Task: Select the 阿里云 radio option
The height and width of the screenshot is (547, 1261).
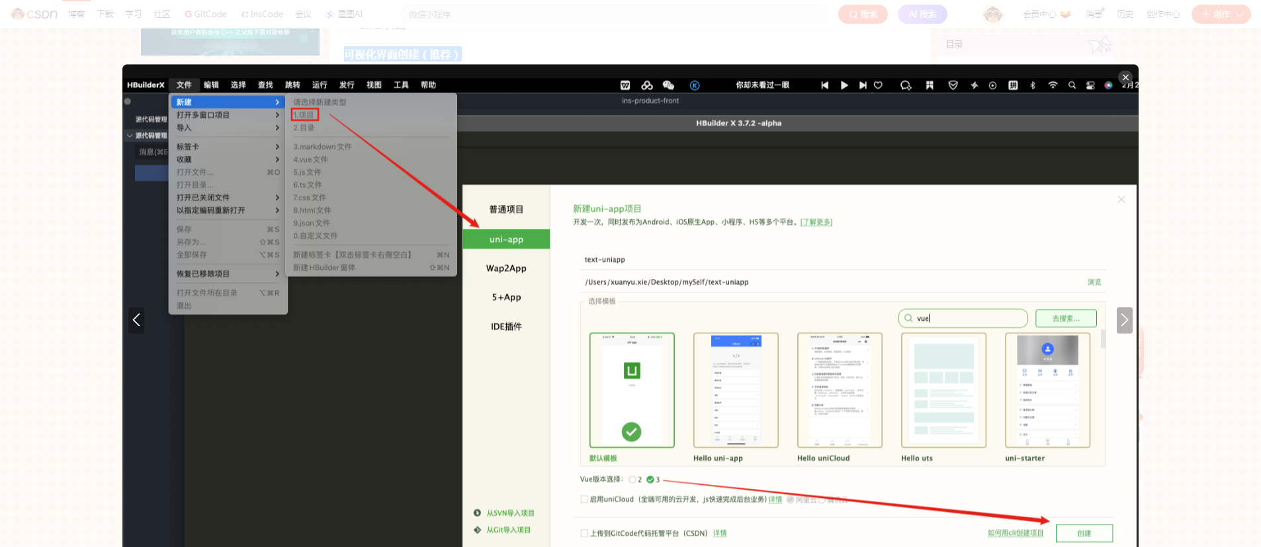Action: coord(790,499)
